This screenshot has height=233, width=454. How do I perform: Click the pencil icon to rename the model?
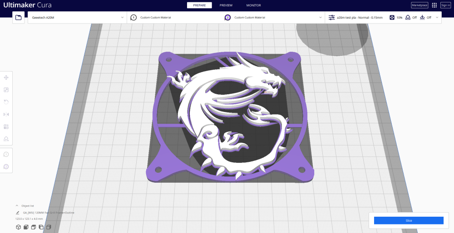[18, 213]
